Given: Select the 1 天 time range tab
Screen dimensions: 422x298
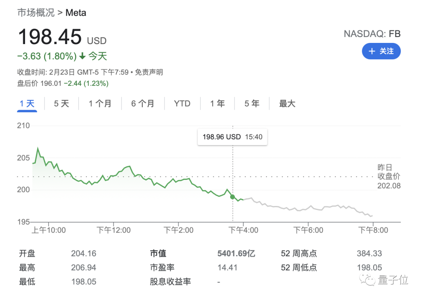Looking at the screenshot, I should (27, 104).
